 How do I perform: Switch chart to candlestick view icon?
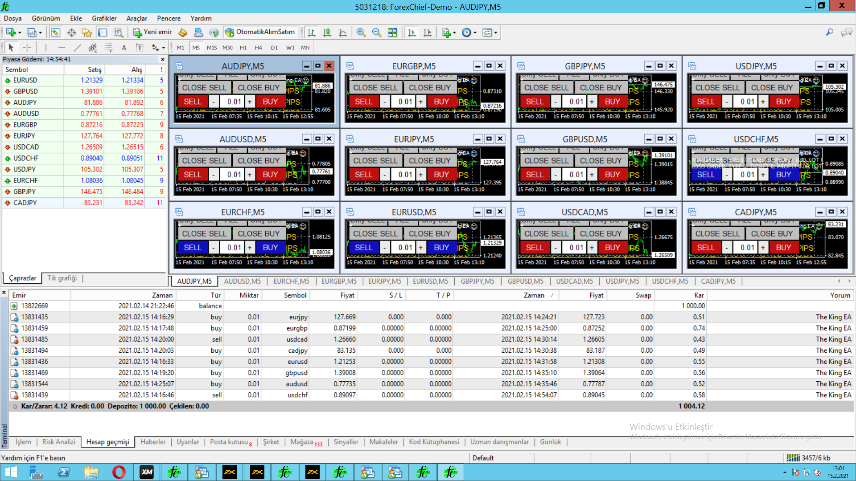click(327, 33)
